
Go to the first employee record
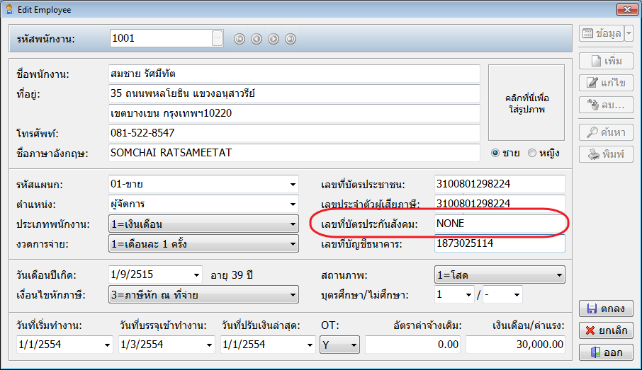coord(240,39)
